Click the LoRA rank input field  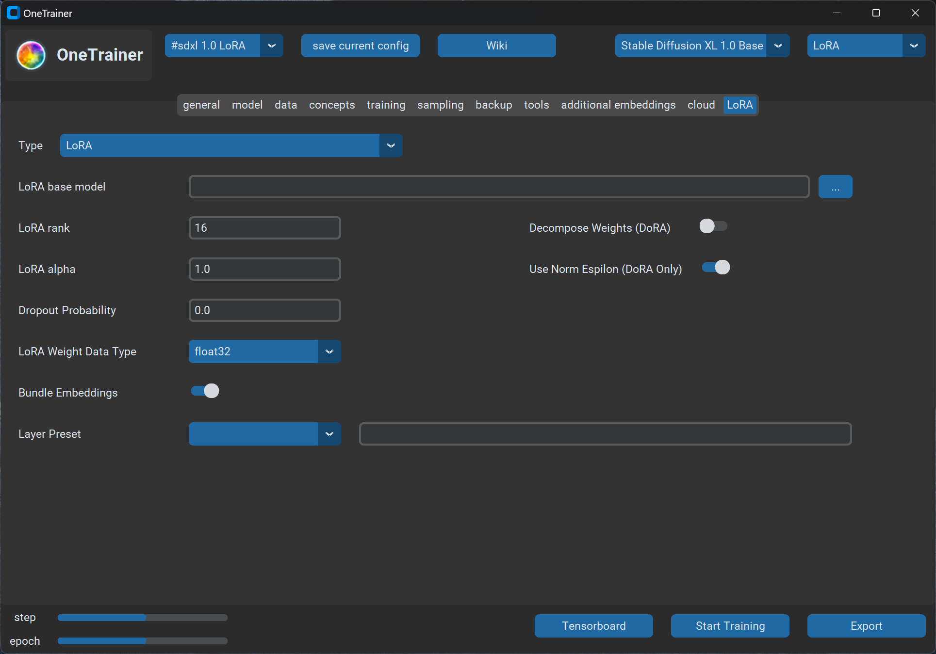(264, 228)
